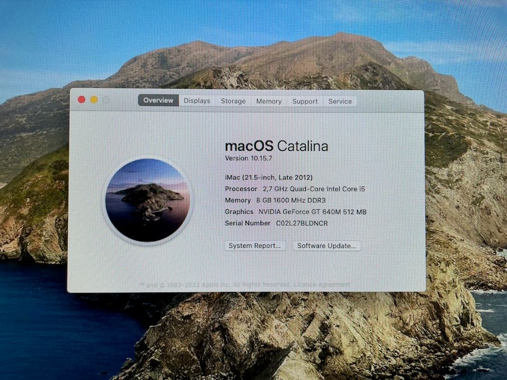Image resolution: width=507 pixels, height=380 pixels.
Task: Click the Software Update... button
Action: (326, 245)
